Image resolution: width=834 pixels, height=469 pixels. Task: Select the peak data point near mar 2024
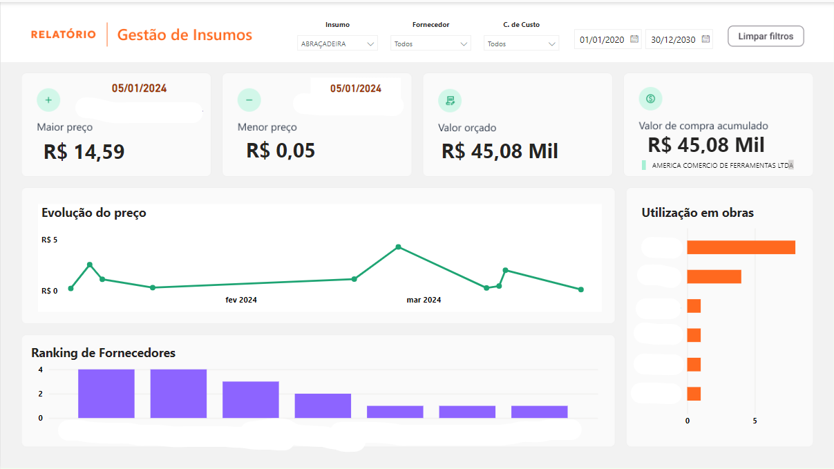click(x=399, y=247)
